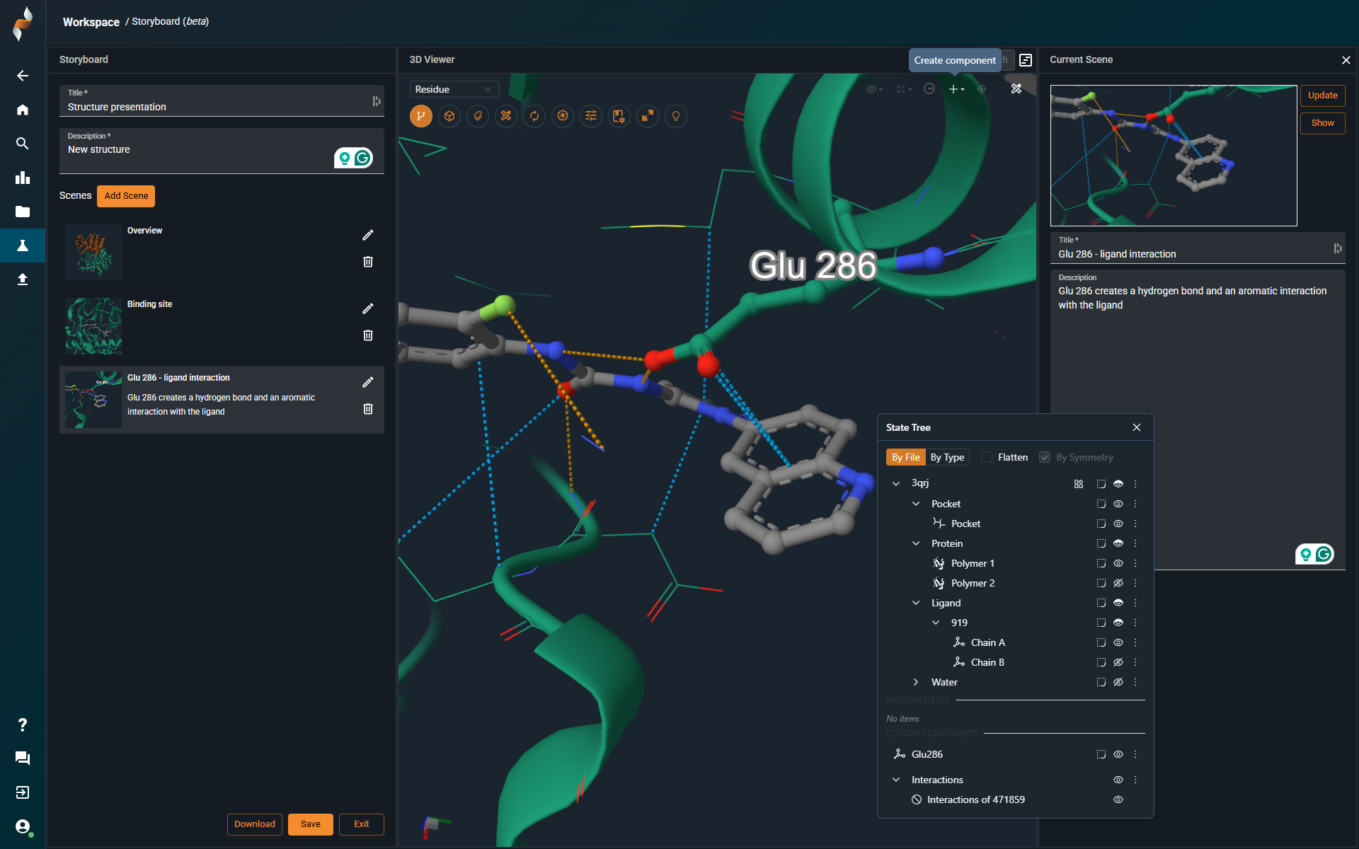This screenshot has height=849, width=1359.
Task: Collapse the Ligand tree node
Action: [x=916, y=603]
